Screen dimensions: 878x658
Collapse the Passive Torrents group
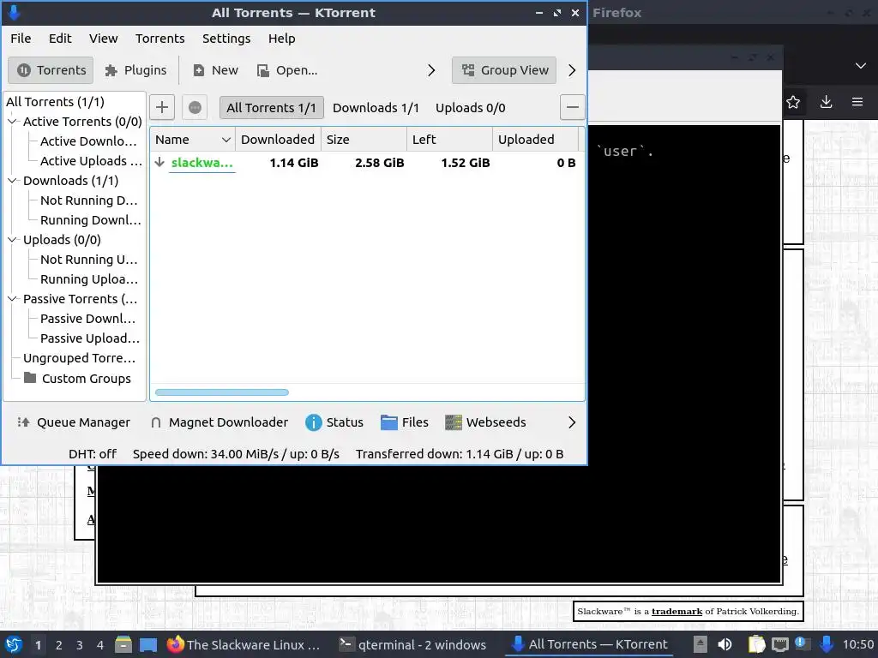tap(12, 299)
